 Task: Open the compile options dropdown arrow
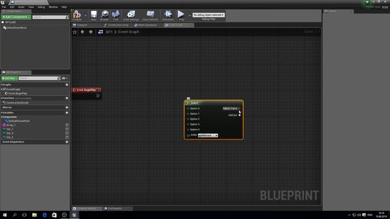[85, 15]
